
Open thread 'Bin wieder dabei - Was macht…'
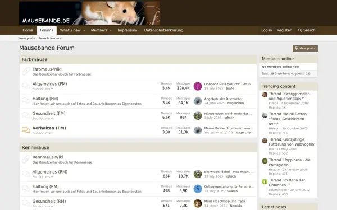229,172
